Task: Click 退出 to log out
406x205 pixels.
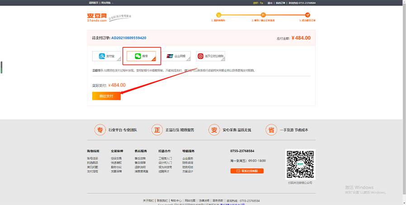Action: 270,3
